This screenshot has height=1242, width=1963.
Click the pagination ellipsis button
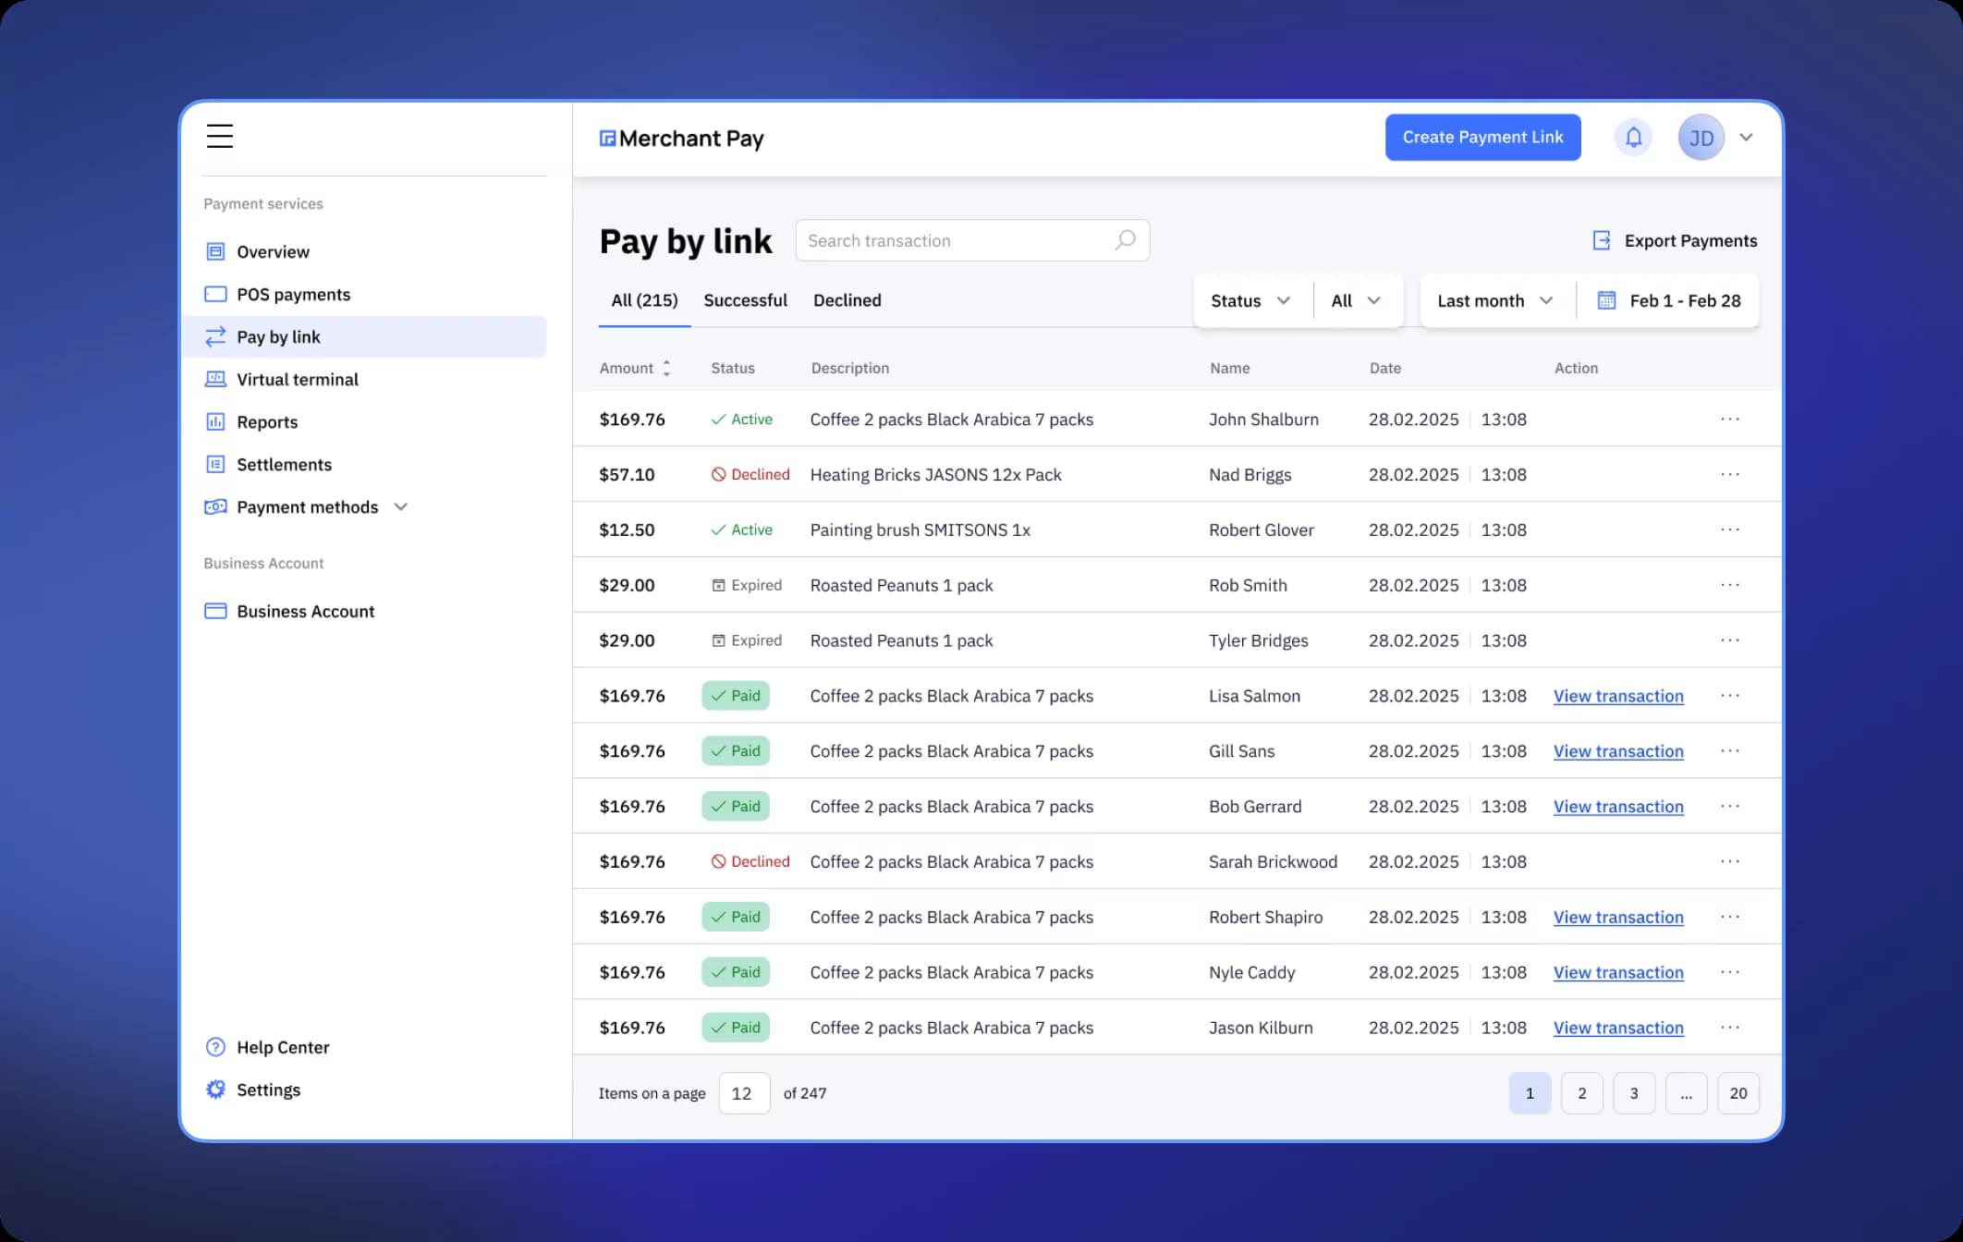click(1687, 1093)
